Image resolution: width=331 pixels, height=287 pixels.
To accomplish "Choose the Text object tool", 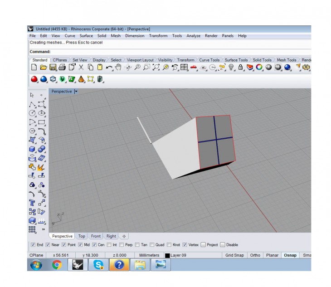I will pos(32,203).
